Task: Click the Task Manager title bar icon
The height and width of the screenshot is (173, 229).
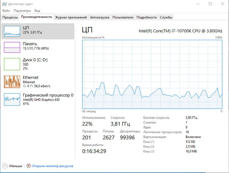Action: 4,4
